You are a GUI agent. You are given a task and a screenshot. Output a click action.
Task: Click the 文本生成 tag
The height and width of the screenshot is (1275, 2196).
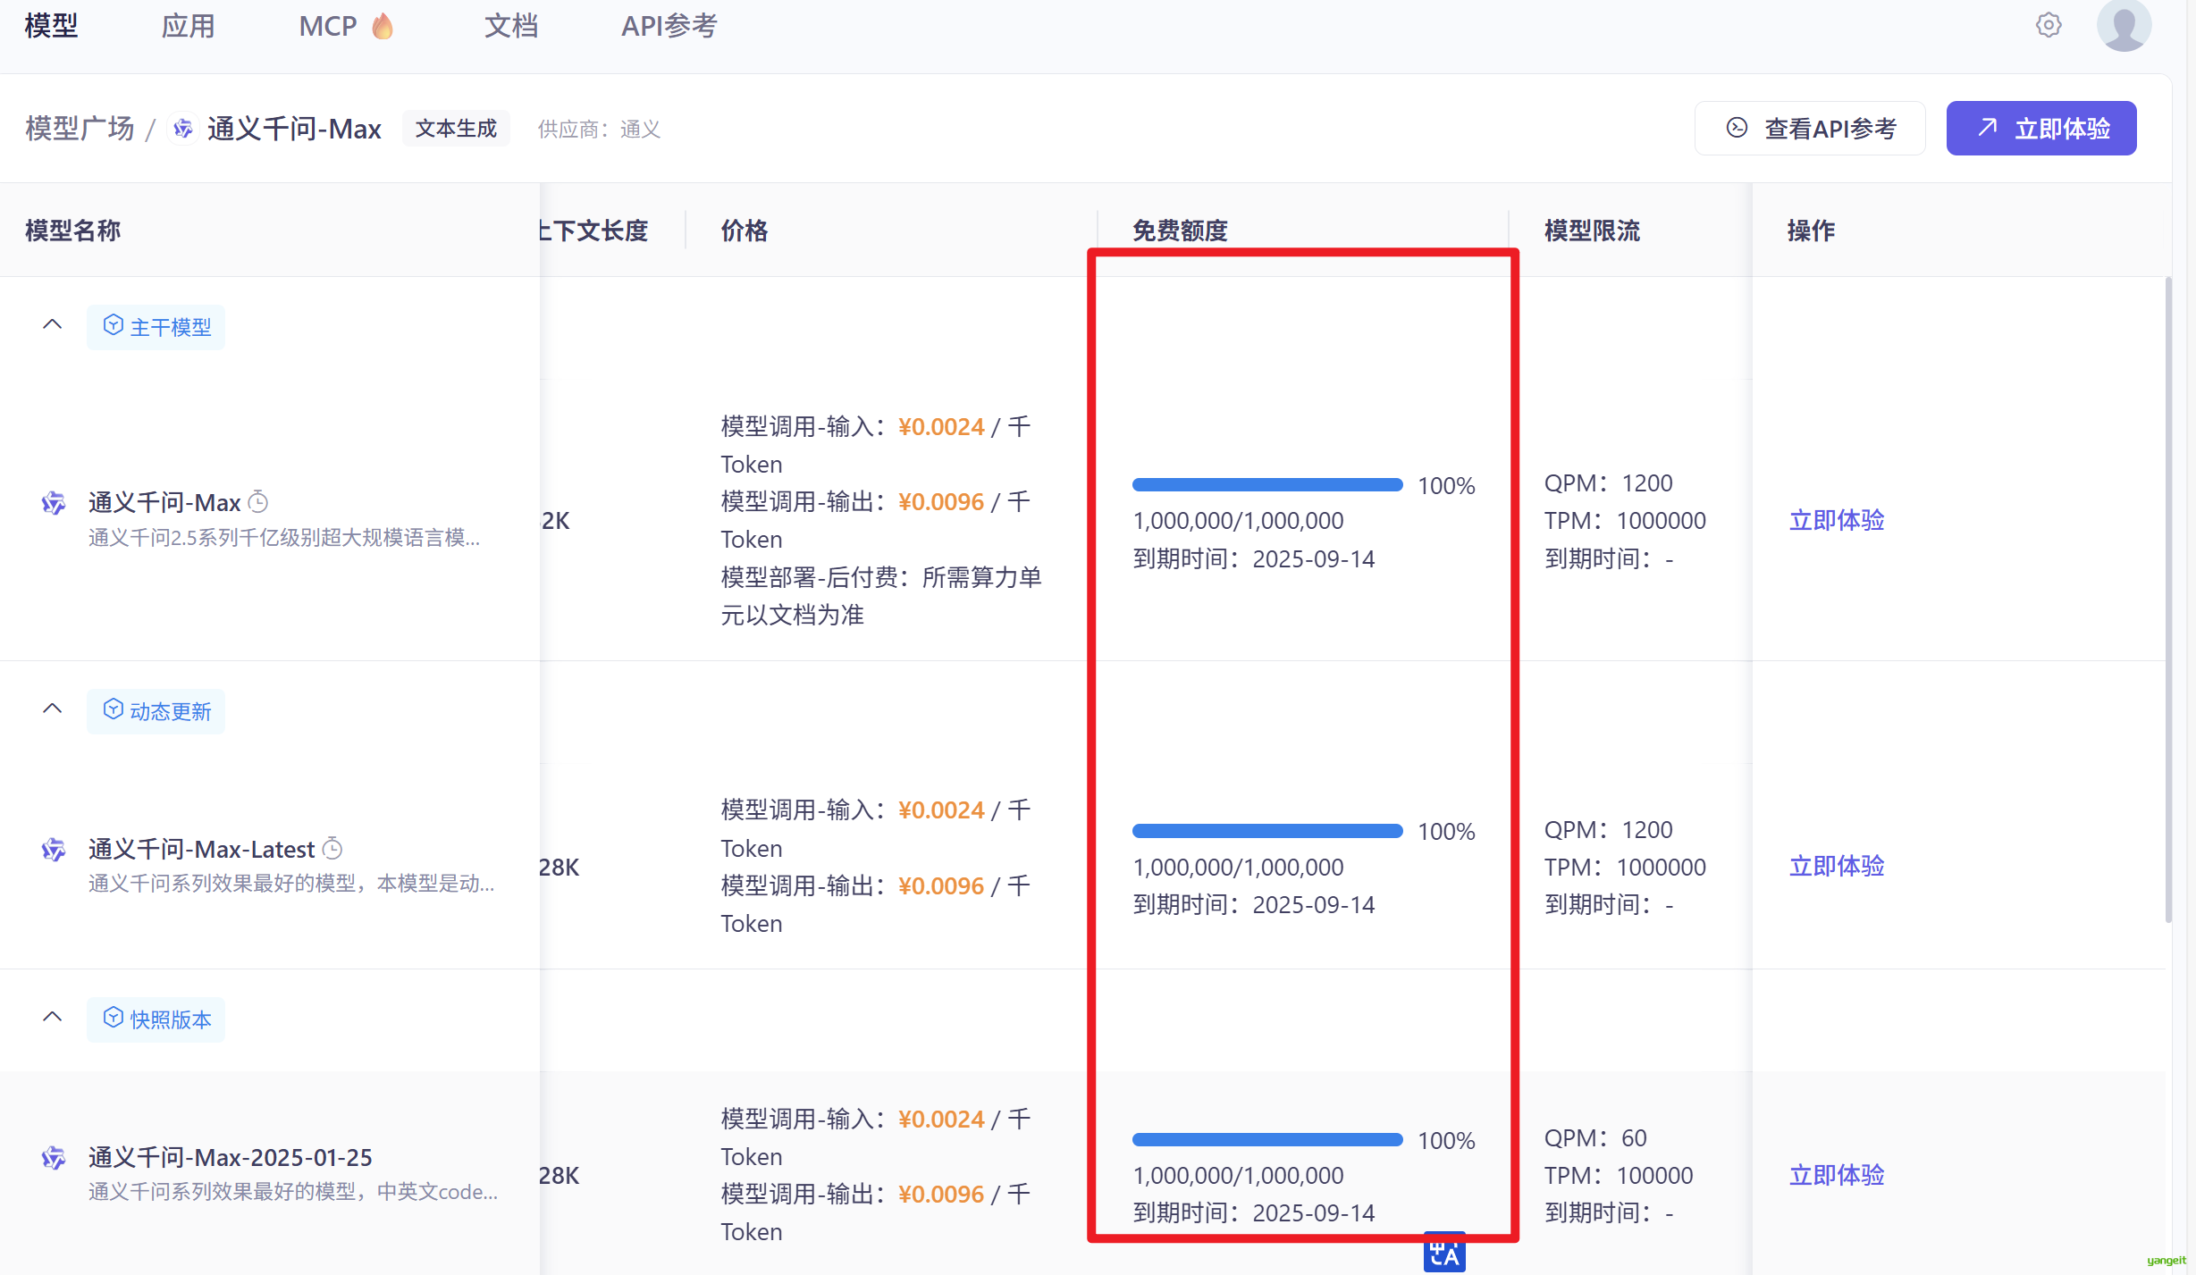point(456,129)
